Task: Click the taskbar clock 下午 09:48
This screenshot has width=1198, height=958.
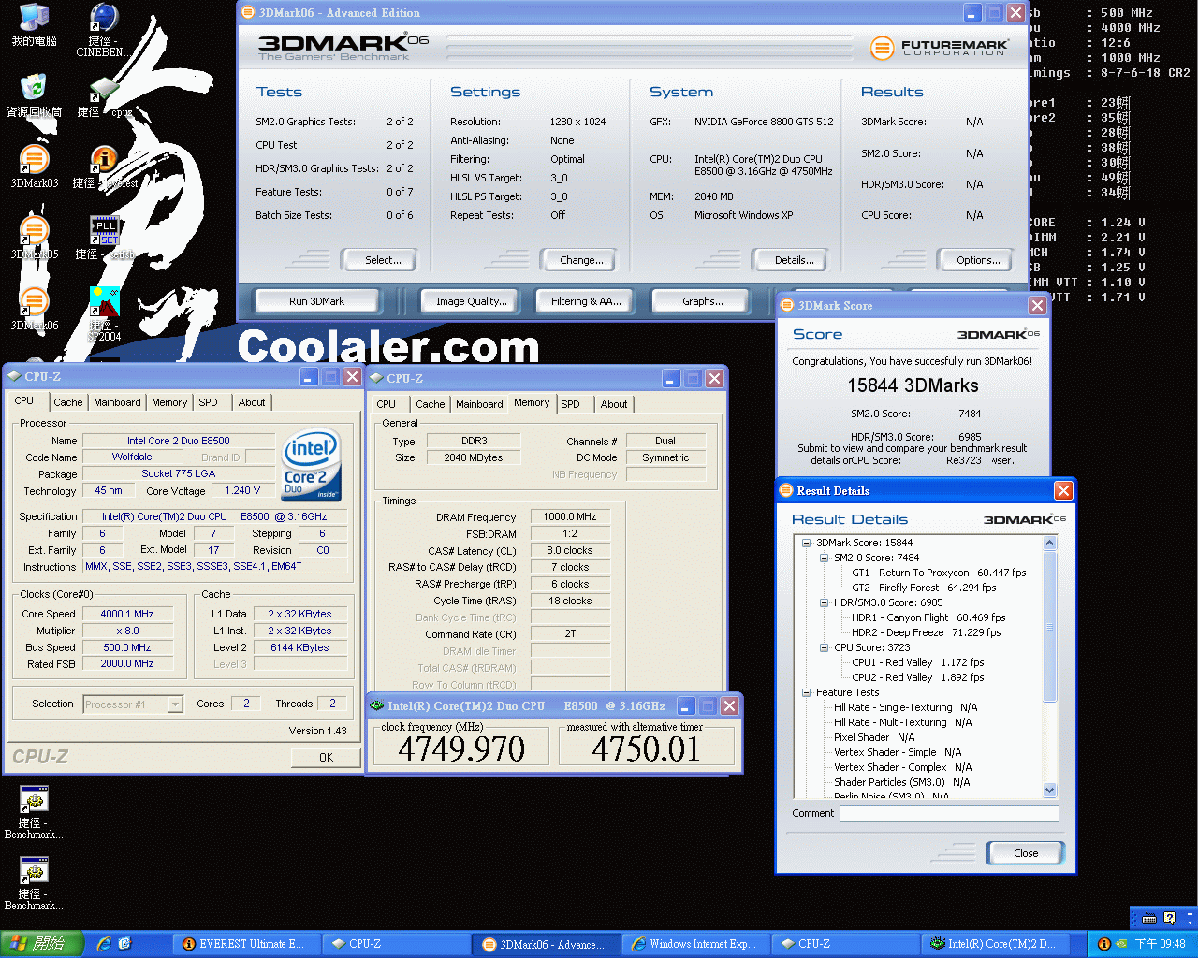Action: click(1160, 944)
